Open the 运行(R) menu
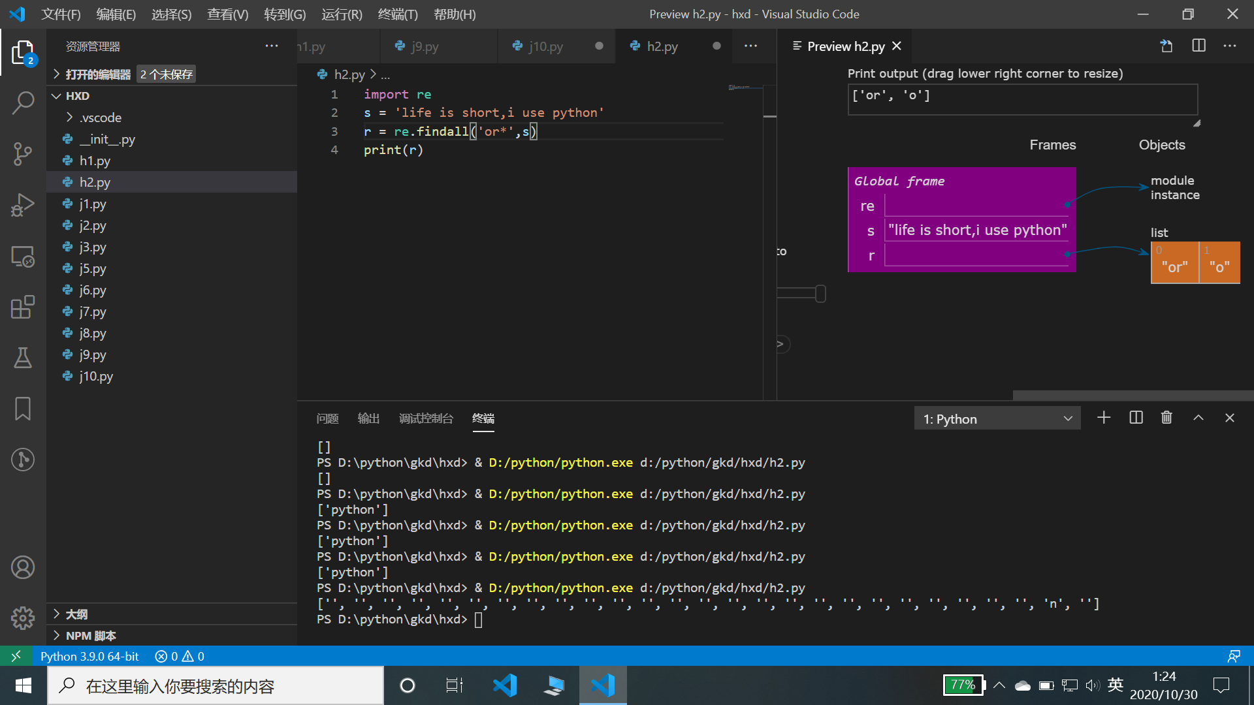This screenshot has width=1254, height=705. tap(342, 14)
